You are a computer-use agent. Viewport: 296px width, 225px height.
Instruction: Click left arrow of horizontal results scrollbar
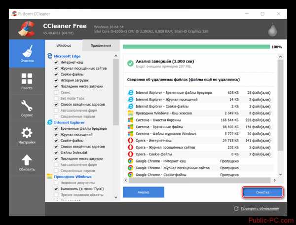tap(126, 180)
